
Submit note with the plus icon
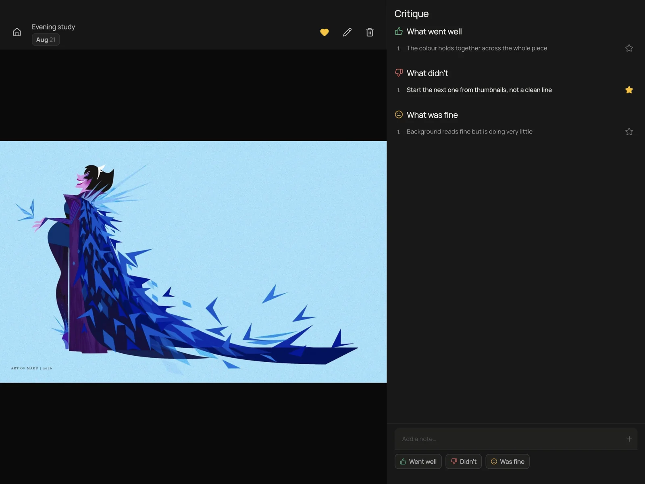click(629, 439)
